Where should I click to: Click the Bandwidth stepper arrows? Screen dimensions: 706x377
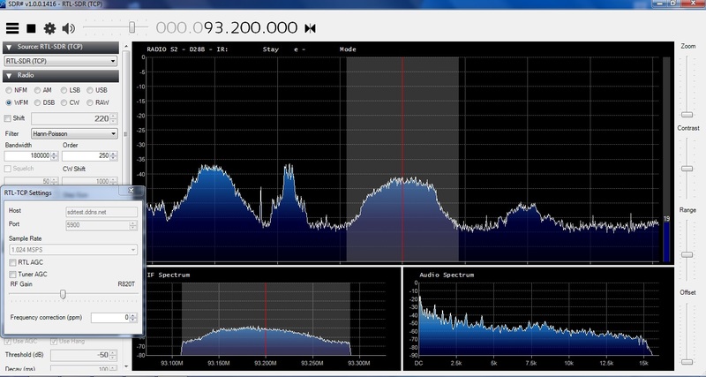click(55, 156)
